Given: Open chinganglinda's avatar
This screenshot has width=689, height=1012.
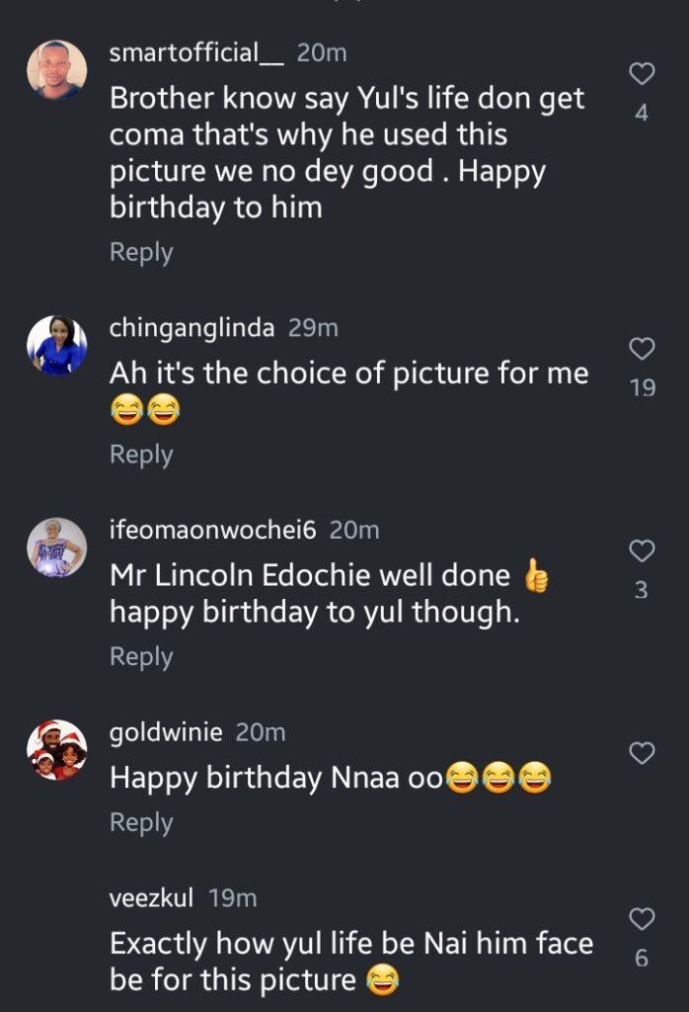Looking at the screenshot, I should coord(56,345).
